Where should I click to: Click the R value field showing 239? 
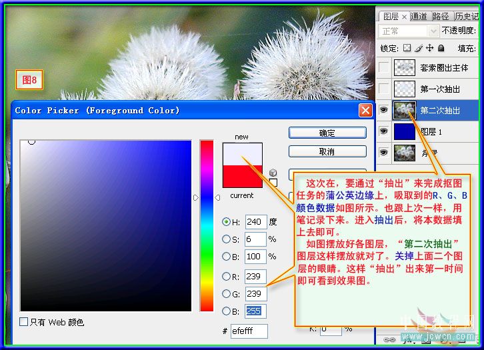[x=255, y=276]
